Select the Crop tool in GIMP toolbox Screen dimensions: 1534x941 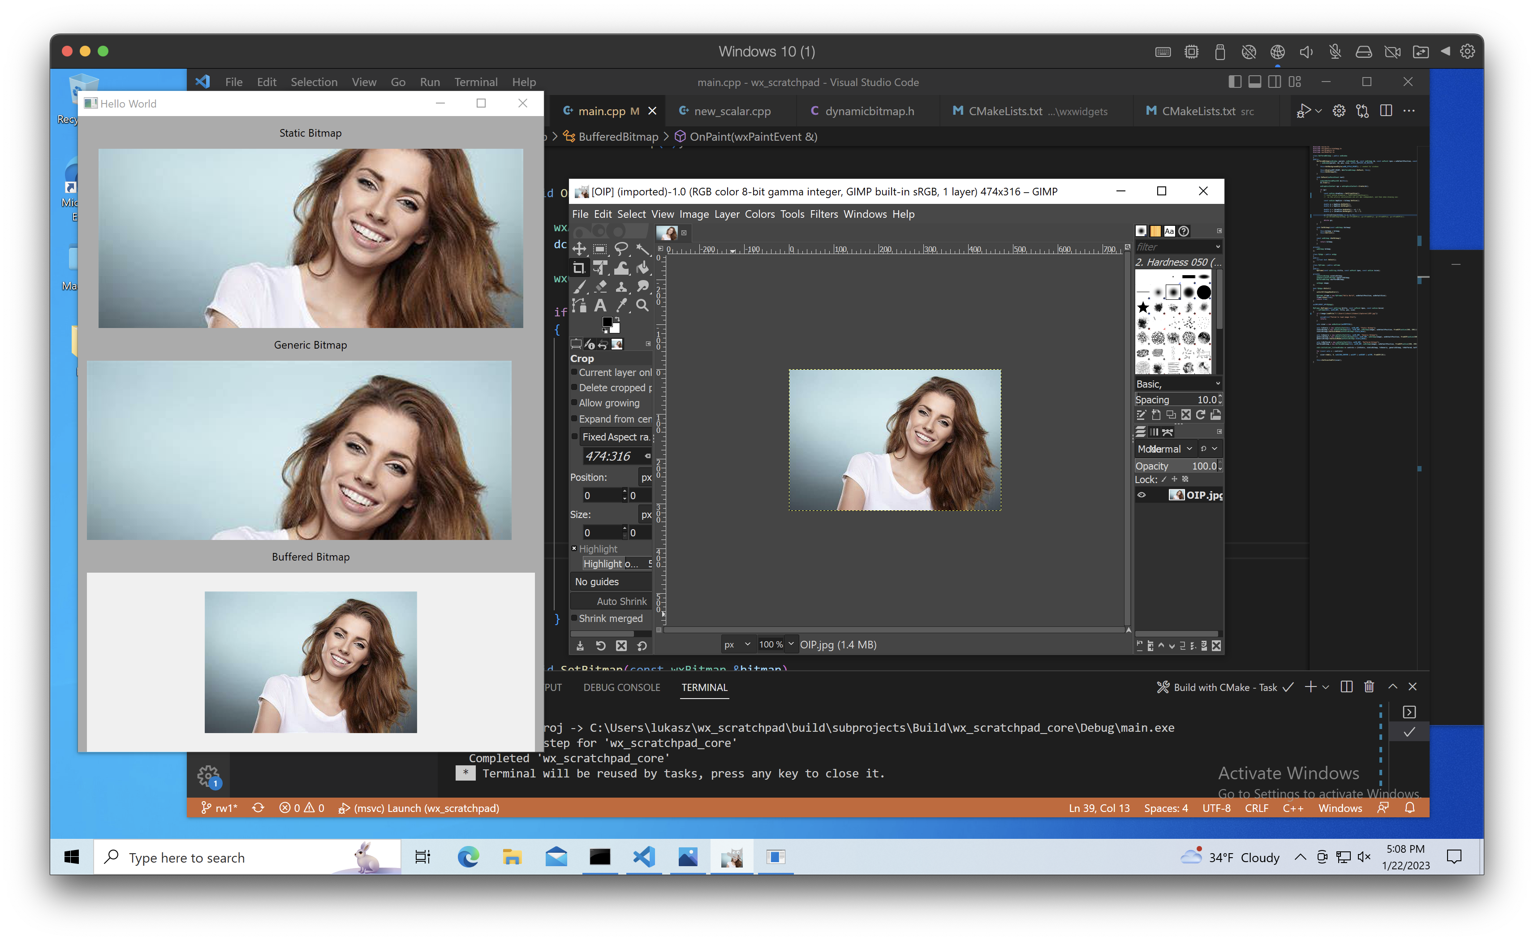(579, 268)
